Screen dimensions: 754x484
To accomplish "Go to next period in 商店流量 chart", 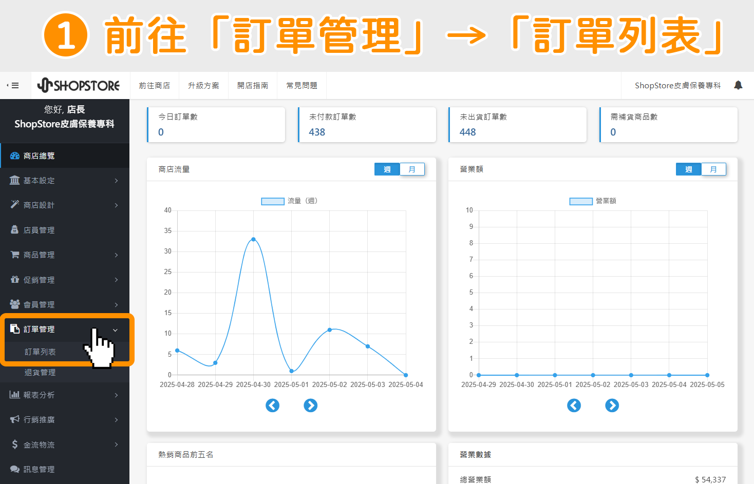I will click(x=311, y=405).
